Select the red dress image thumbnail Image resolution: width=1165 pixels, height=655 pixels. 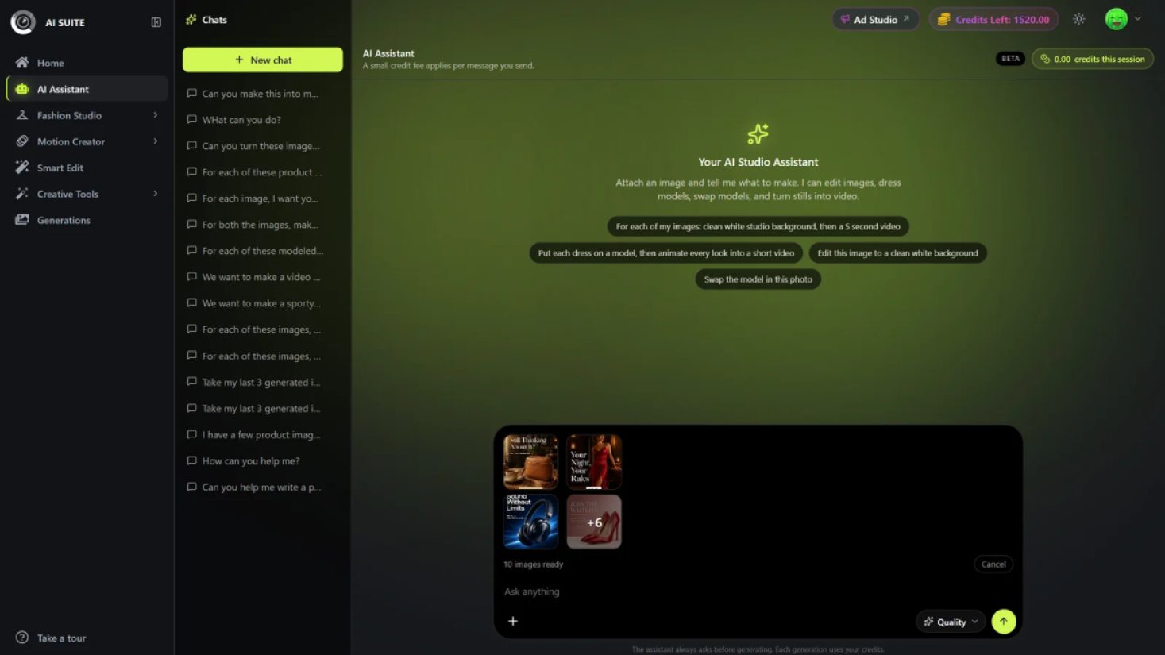[594, 462]
